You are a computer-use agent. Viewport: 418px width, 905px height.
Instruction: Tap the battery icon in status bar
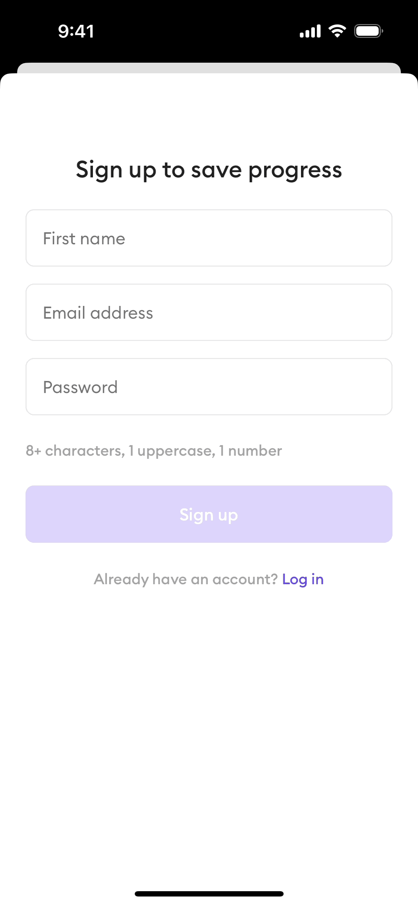[x=368, y=31]
